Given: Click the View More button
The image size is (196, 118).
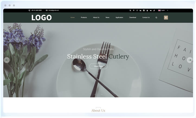Looking at the screenshot, I should click(98, 66).
